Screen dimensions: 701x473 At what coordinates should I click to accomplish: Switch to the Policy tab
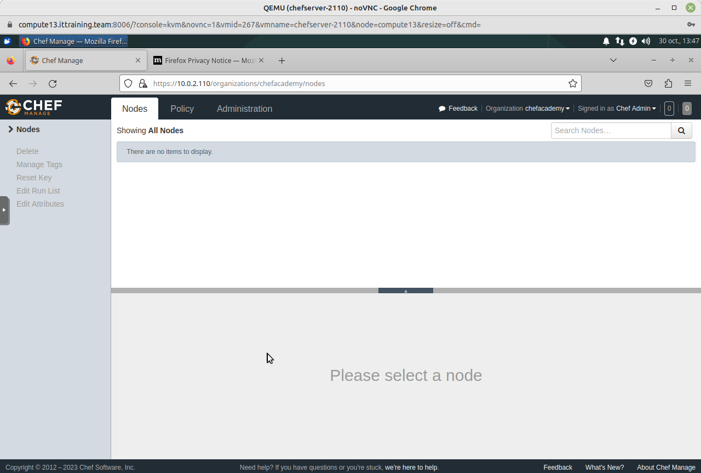pyautogui.click(x=182, y=109)
